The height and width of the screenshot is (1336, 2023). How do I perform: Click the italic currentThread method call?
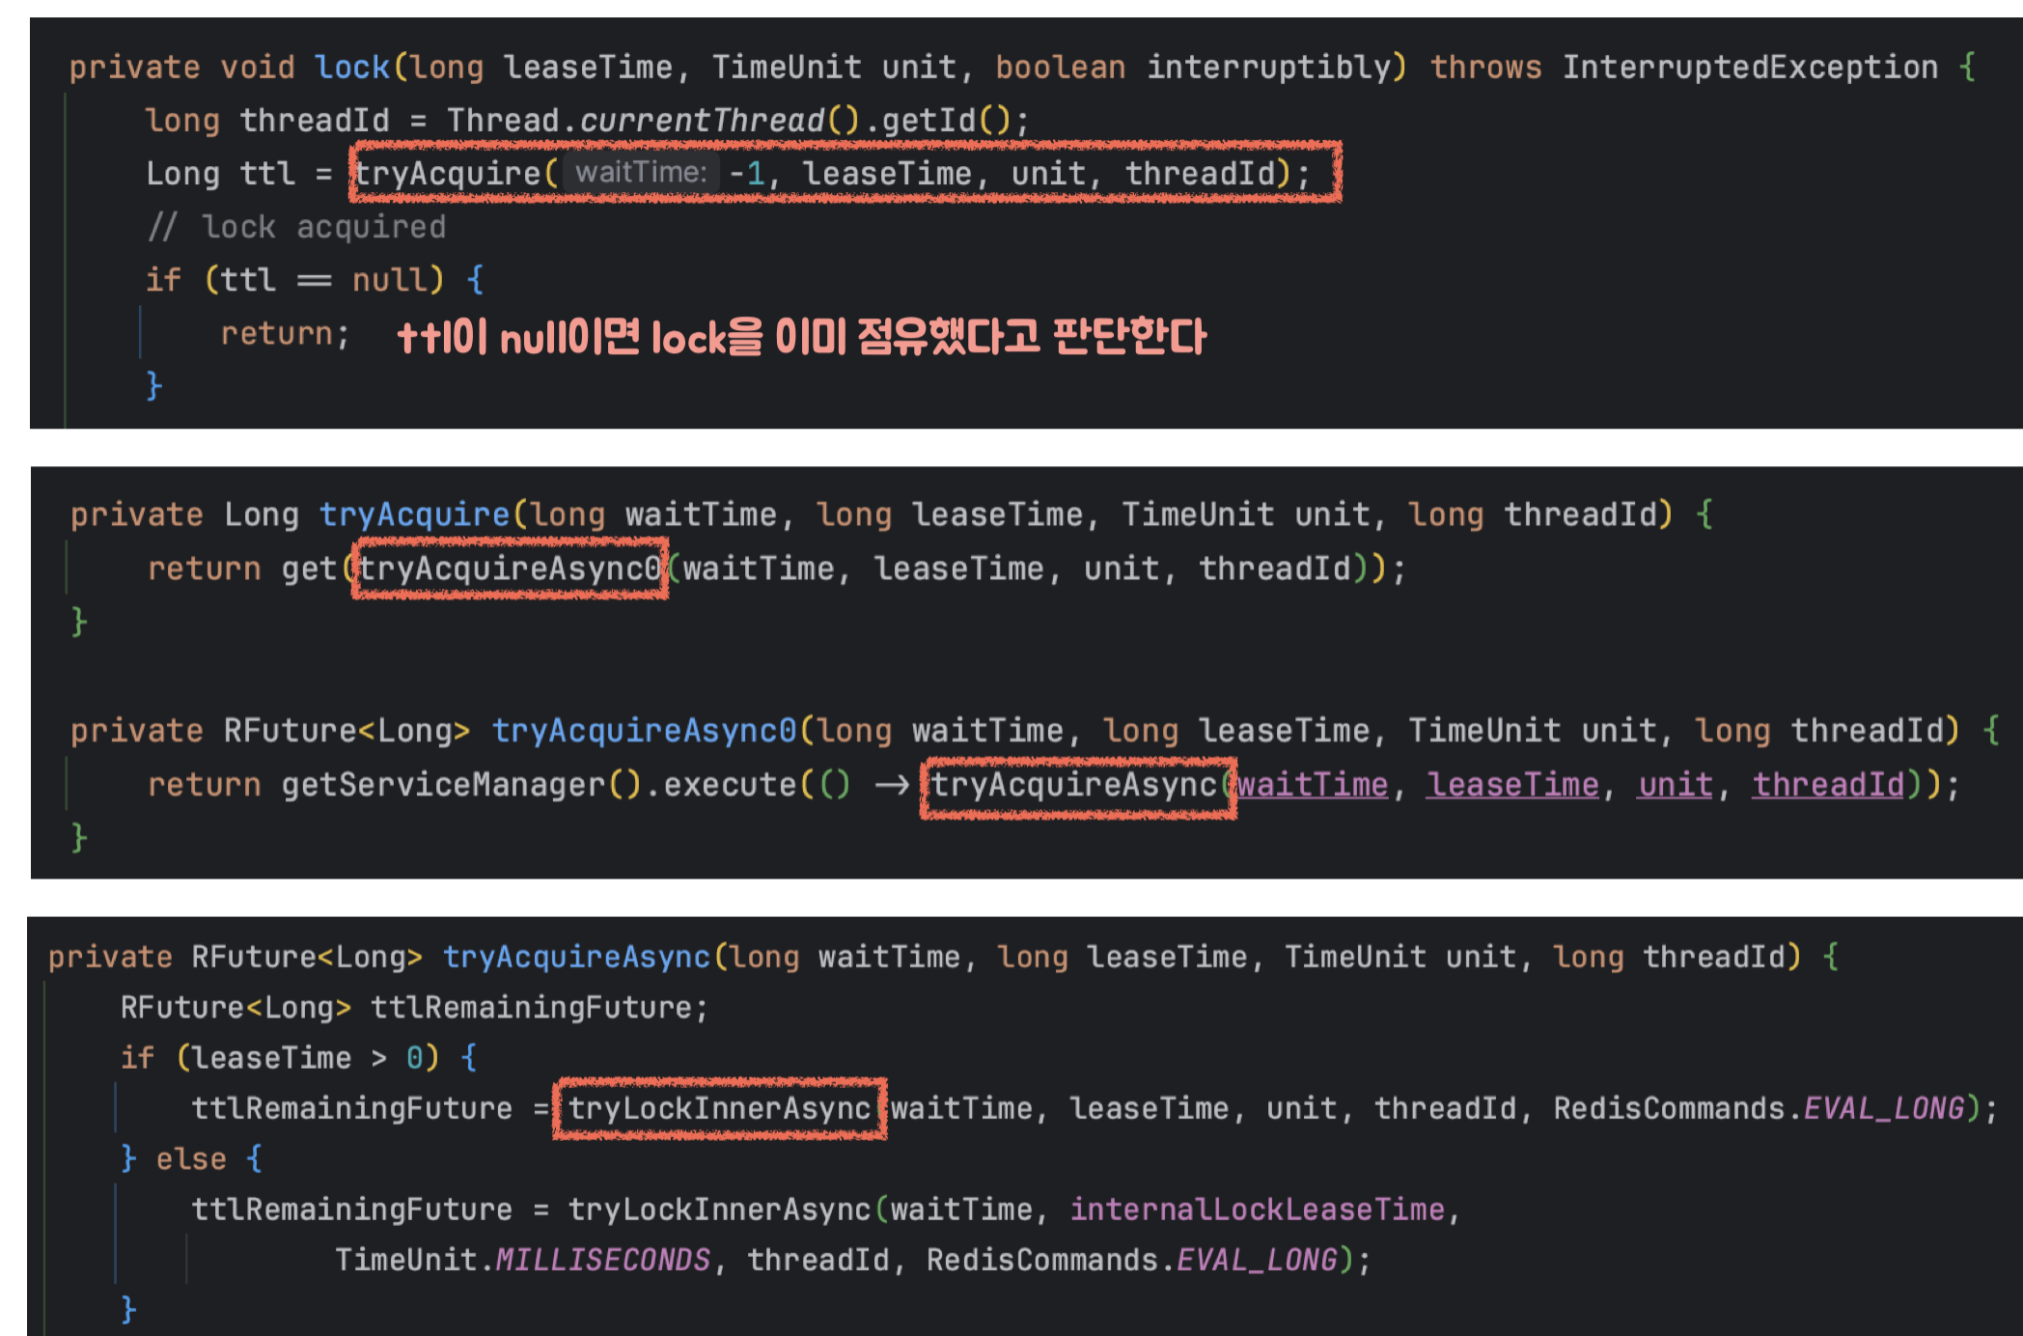click(x=702, y=121)
